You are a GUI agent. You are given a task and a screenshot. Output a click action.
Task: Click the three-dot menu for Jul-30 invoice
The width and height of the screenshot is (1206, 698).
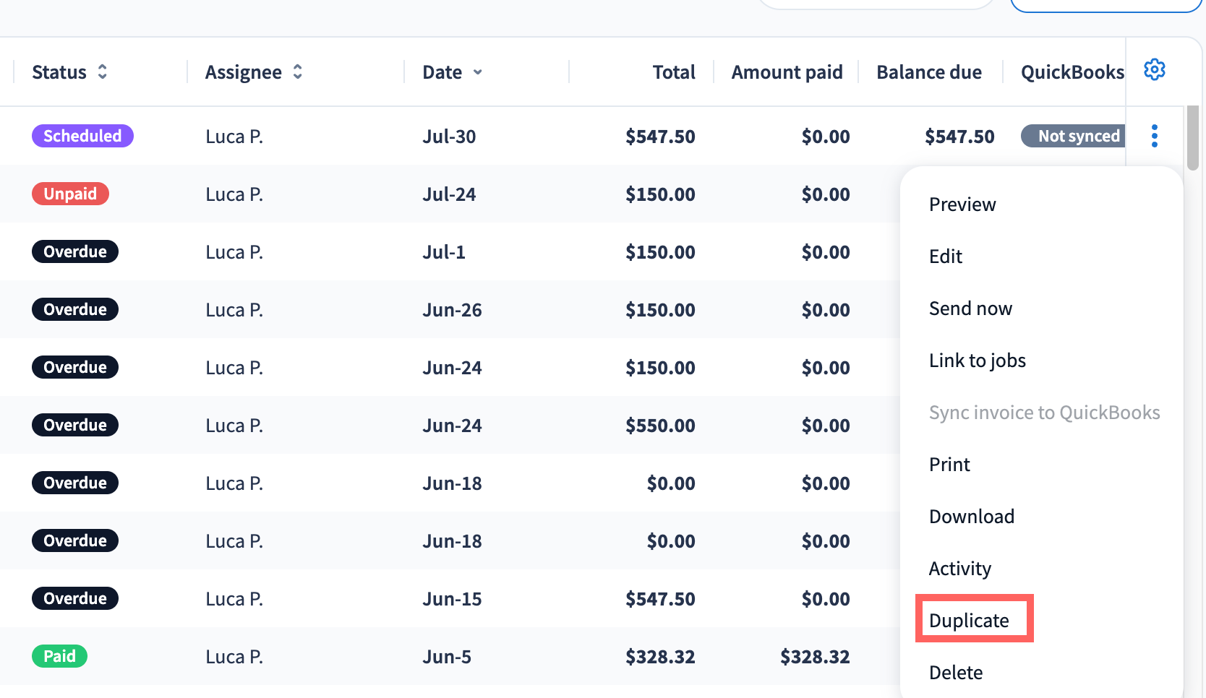click(x=1155, y=136)
